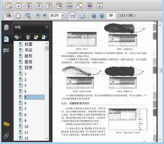Collapse the 书签 bookmarks panel
Viewport: 164px width, 144px height.
(47, 27)
